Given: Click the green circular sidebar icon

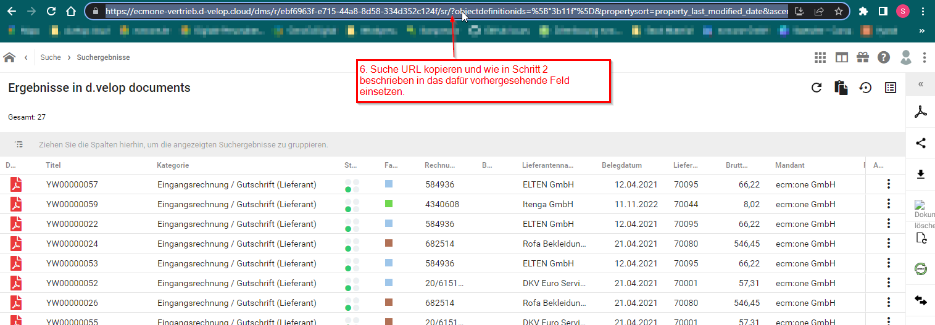Looking at the screenshot, I should pos(921,269).
